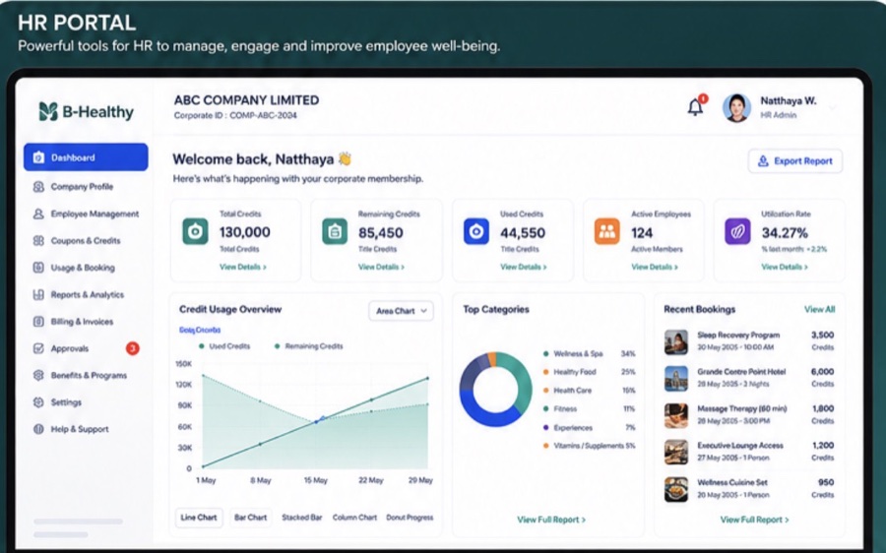Image resolution: width=886 pixels, height=553 pixels.
Task: Open Executive Lounge Access thumbnail
Action: [675, 452]
